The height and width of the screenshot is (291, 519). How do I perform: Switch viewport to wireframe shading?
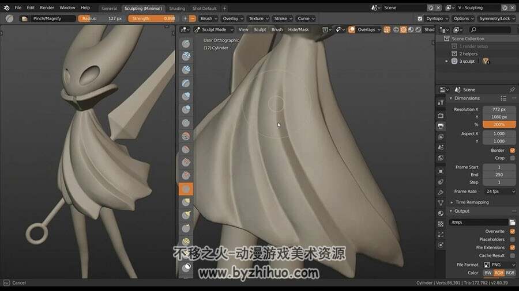click(x=396, y=30)
